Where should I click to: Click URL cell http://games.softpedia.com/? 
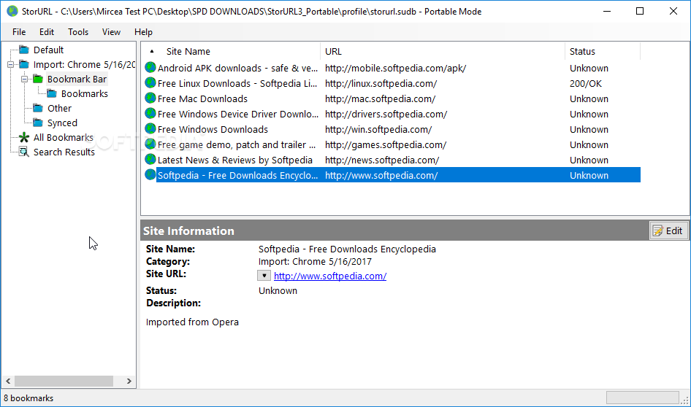[x=386, y=144]
